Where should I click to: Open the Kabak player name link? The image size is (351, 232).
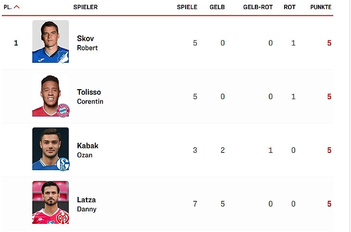tap(88, 146)
